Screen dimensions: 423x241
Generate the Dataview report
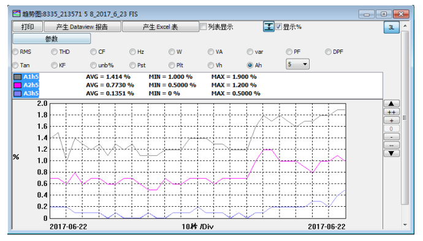click(x=82, y=27)
